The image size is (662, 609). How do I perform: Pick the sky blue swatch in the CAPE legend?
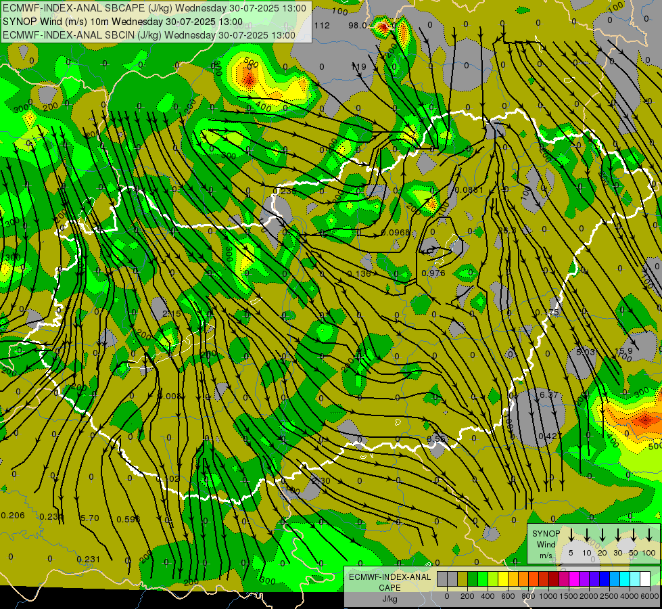[614, 579]
